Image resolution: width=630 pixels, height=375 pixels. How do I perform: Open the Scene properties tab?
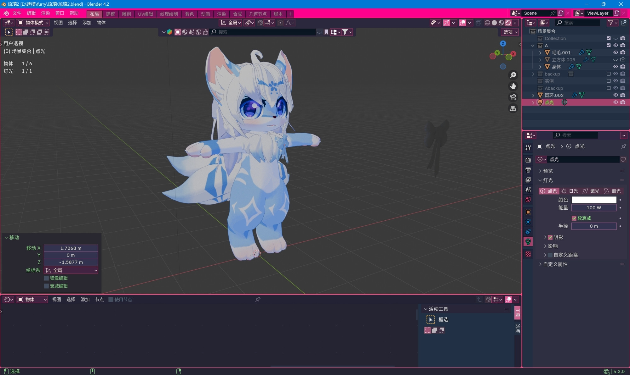point(528,190)
